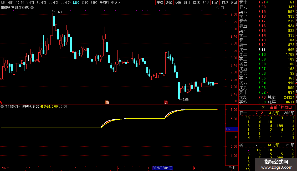Toggle the chart panel layout icon

[223, 8]
